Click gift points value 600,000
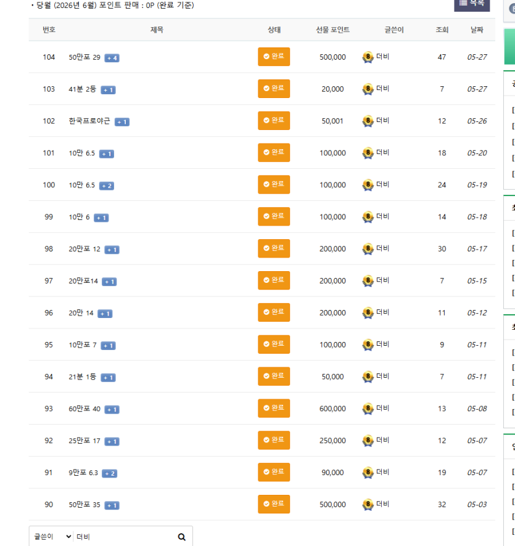Screen dimensions: 515x546 333,409
